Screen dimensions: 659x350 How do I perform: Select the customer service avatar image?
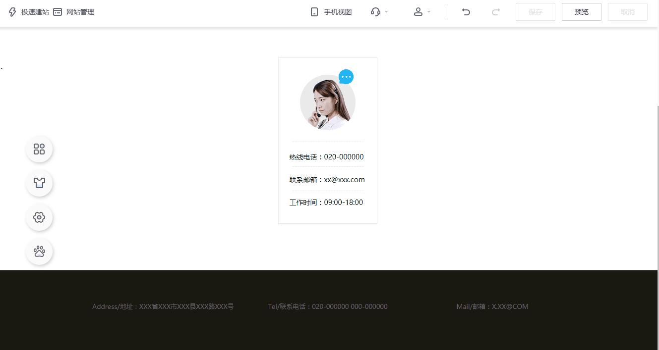(x=328, y=102)
